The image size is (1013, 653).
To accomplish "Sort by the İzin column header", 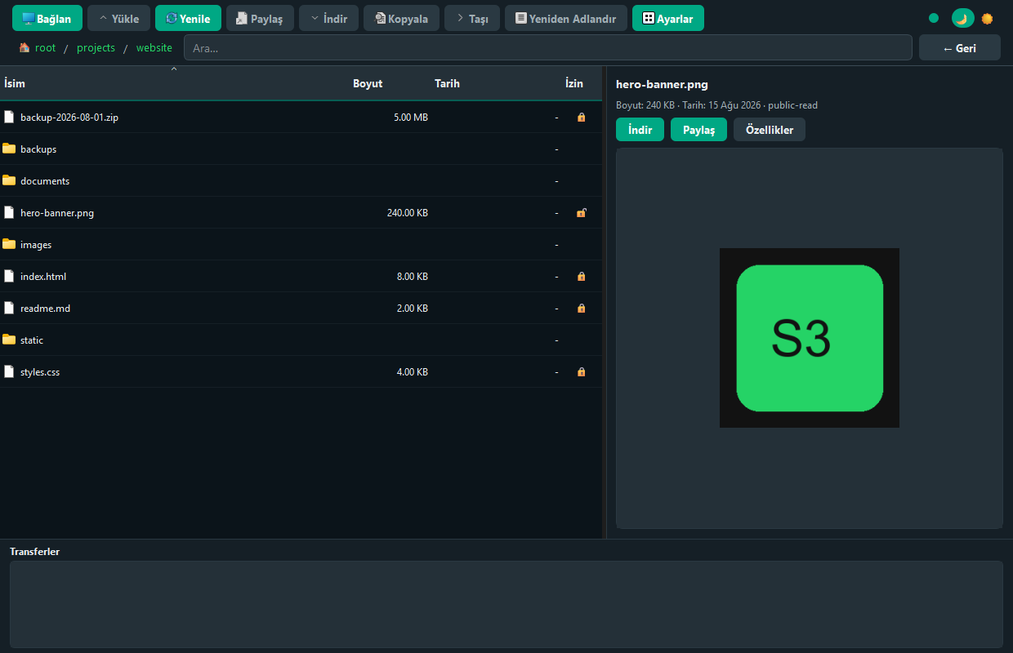I will click(x=574, y=83).
